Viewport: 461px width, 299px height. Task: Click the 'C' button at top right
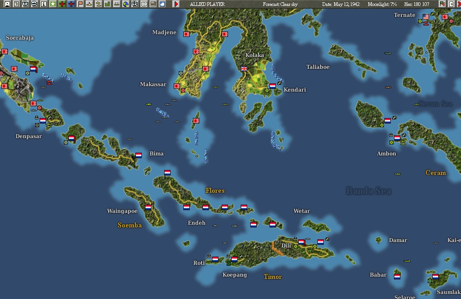tap(451, 4)
